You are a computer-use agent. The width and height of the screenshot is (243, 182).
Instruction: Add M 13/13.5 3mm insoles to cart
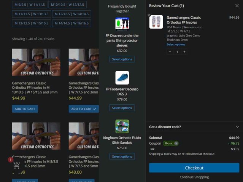pos(25,109)
